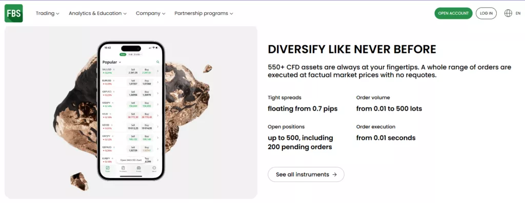Click the green OPEN ACCOUNT button
The height and width of the screenshot is (203, 525).
[x=453, y=13]
